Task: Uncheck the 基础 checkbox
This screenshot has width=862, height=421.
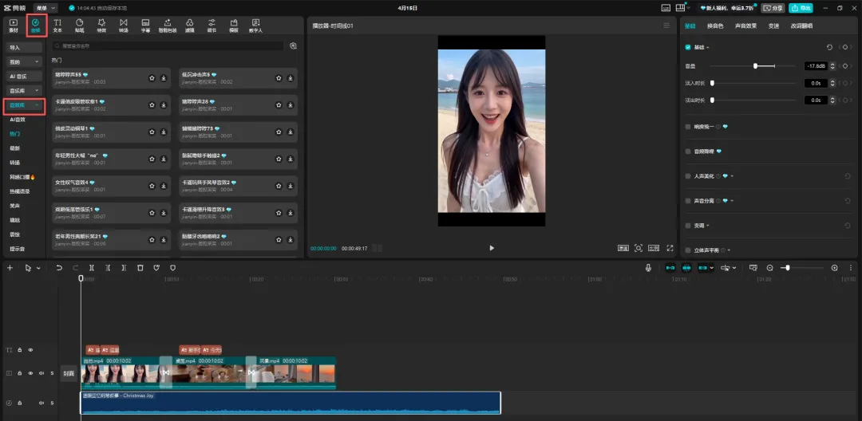Action: (x=689, y=48)
